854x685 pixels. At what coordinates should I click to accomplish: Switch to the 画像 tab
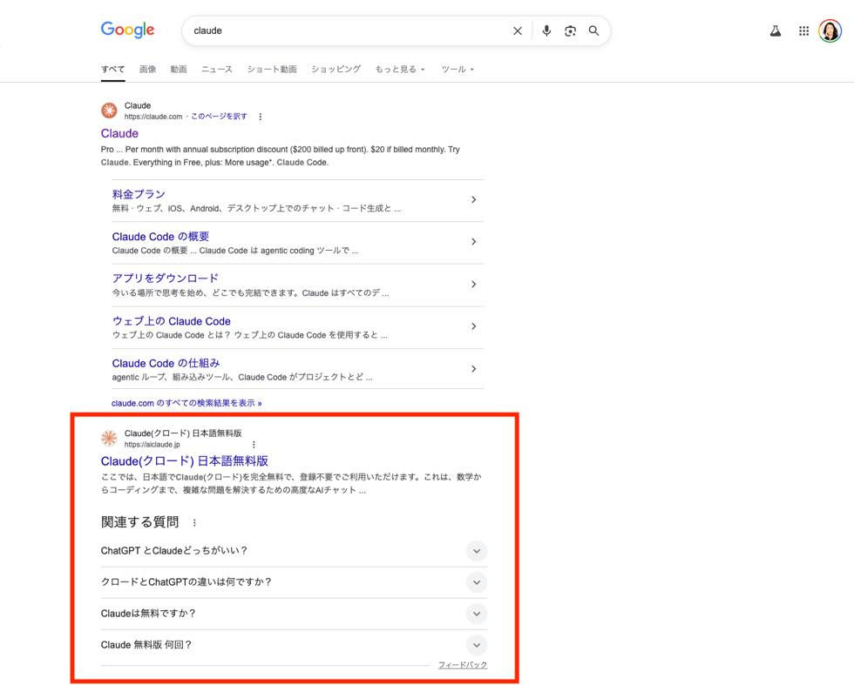pyautogui.click(x=147, y=69)
